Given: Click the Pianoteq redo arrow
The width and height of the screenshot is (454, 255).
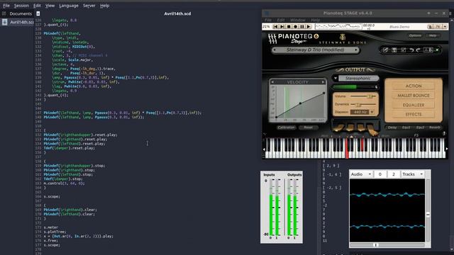Looking at the screenshot, I should (x=419, y=50).
